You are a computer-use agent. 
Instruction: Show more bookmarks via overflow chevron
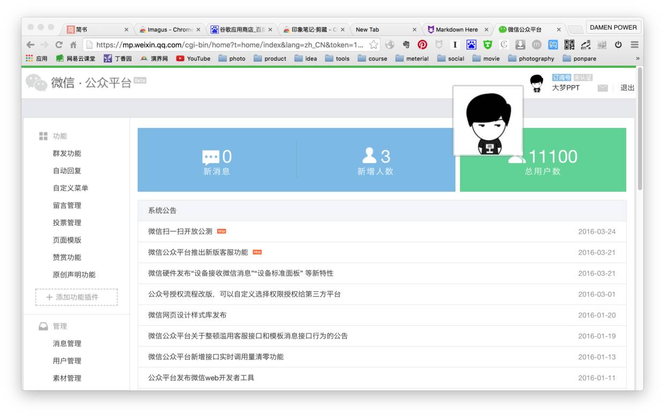tap(638, 58)
